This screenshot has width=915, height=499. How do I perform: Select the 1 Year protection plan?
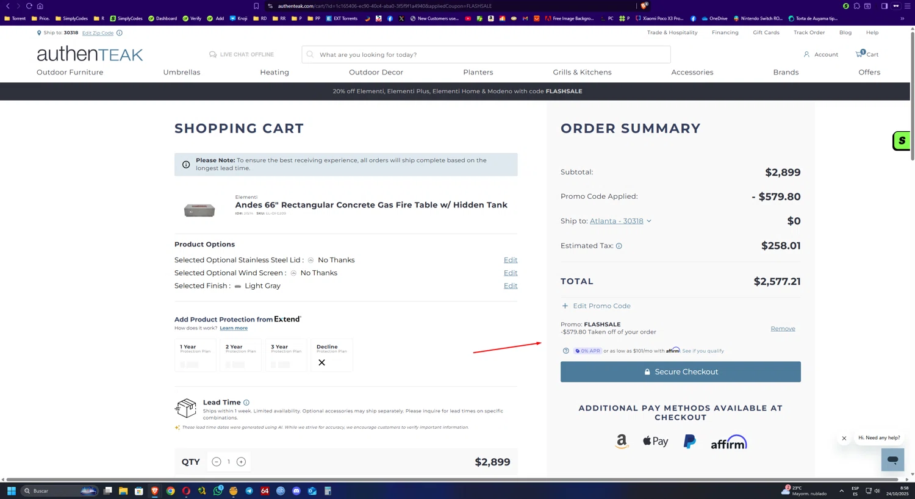click(x=195, y=355)
